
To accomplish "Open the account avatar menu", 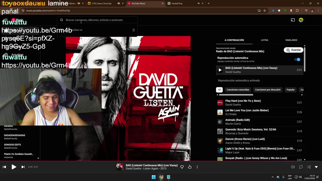I will [x=301, y=20].
